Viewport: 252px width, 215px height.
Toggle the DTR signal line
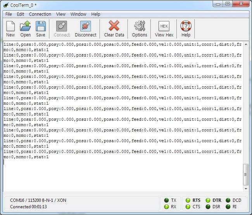point(208,200)
